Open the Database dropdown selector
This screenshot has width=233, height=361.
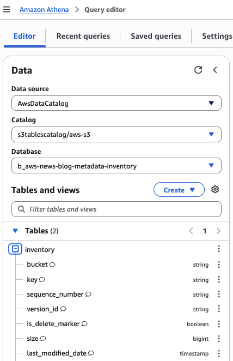click(x=116, y=166)
